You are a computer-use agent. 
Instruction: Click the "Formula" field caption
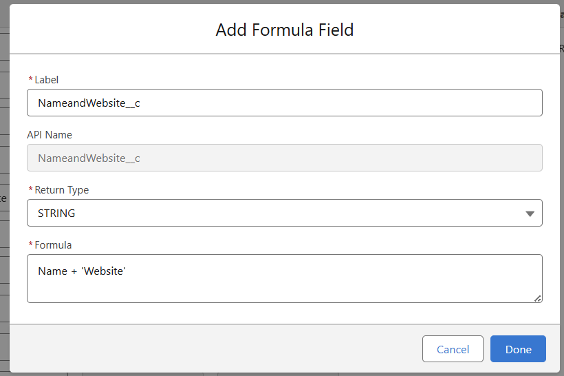pyautogui.click(x=53, y=245)
